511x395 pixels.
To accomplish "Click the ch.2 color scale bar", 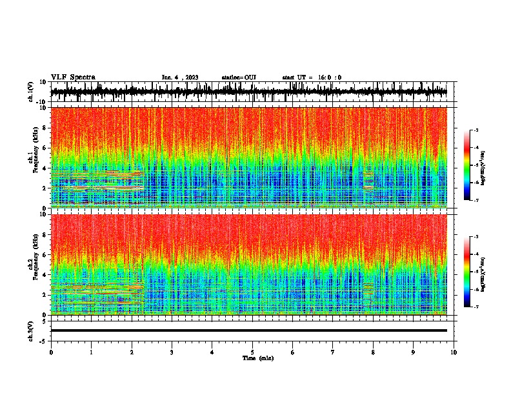I will [467, 272].
